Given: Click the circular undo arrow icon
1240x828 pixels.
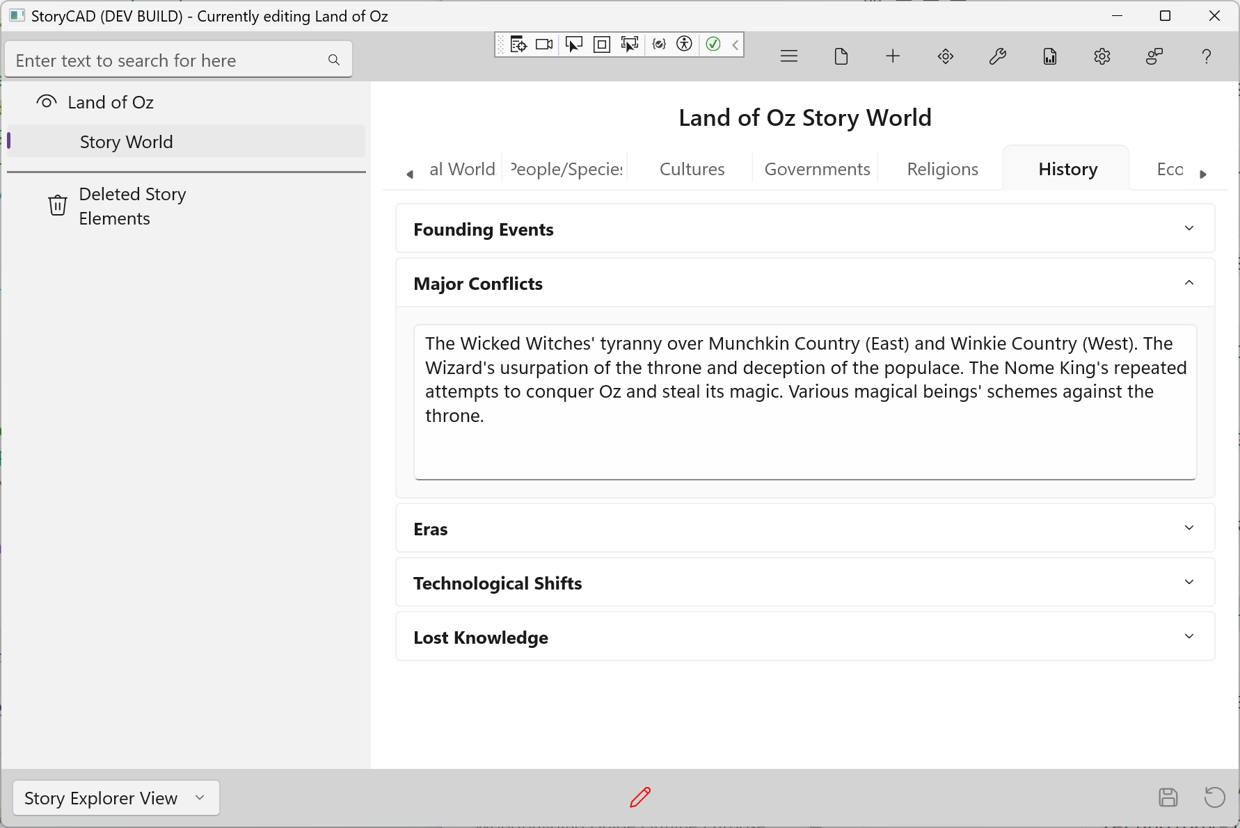Looking at the screenshot, I should point(1214,797).
